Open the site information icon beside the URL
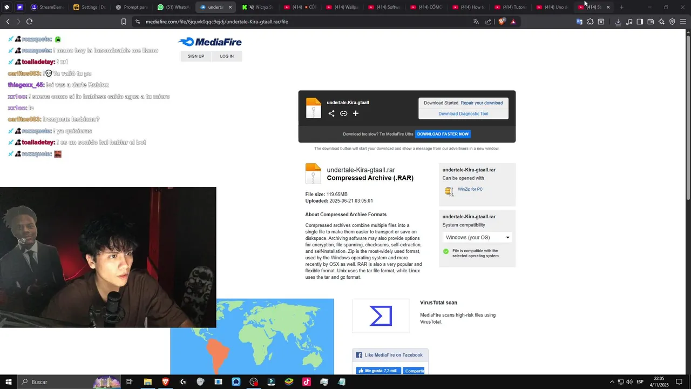 click(138, 22)
